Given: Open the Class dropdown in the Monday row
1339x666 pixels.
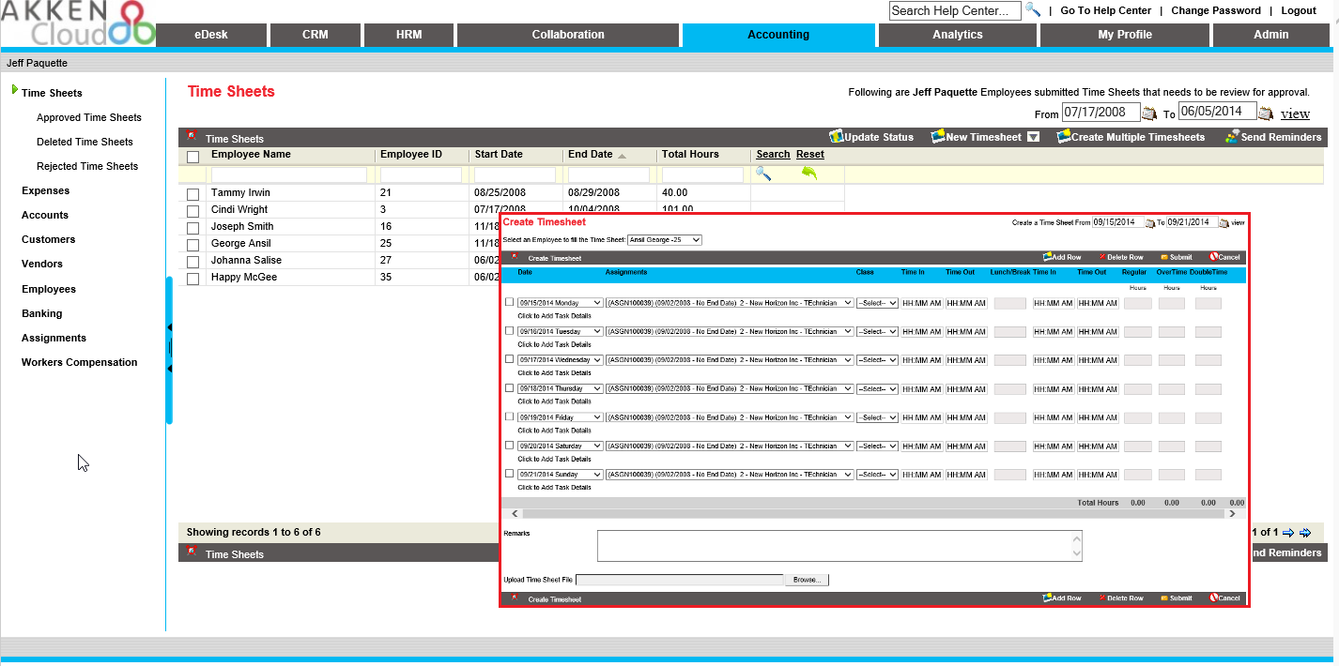Looking at the screenshot, I should click(x=877, y=303).
